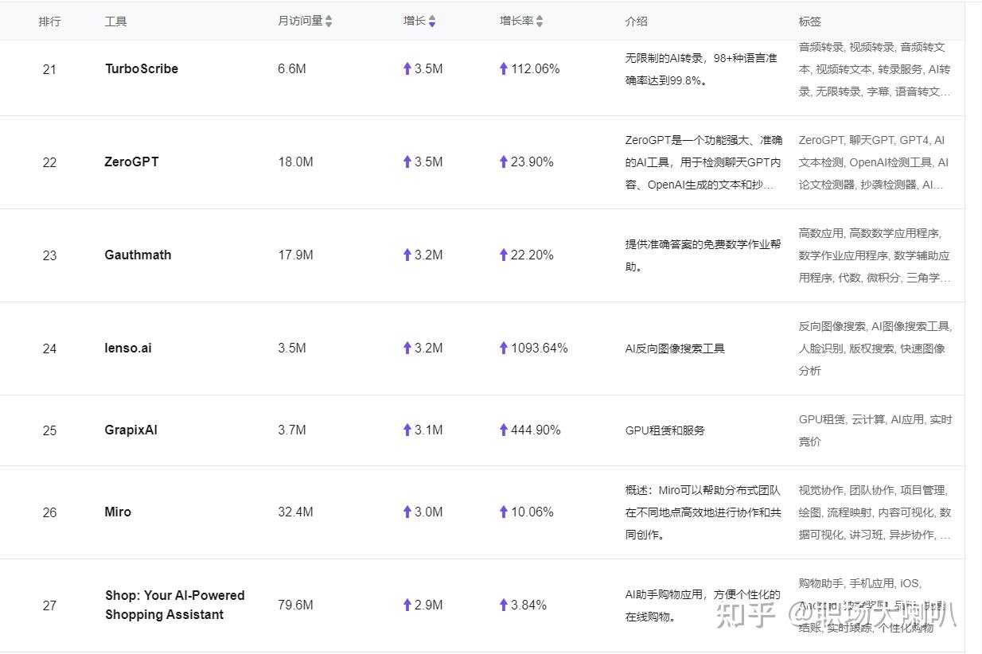
Task: Open the ZeroGPT tool entry
Action: pyautogui.click(x=132, y=162)
